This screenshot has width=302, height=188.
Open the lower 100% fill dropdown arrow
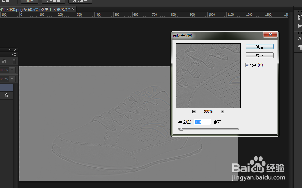pos(12,79)
